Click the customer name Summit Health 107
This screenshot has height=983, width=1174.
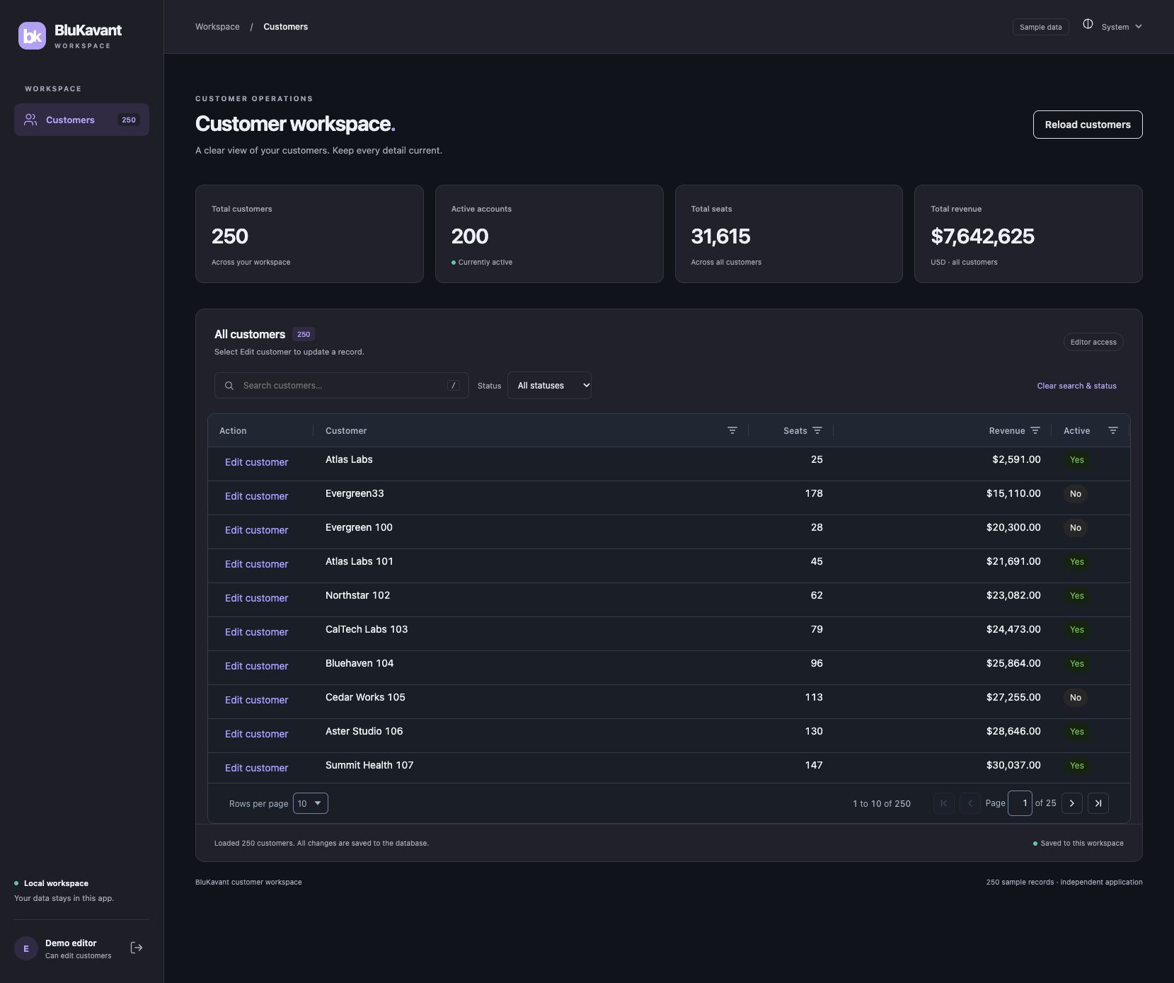coord(369,765)
